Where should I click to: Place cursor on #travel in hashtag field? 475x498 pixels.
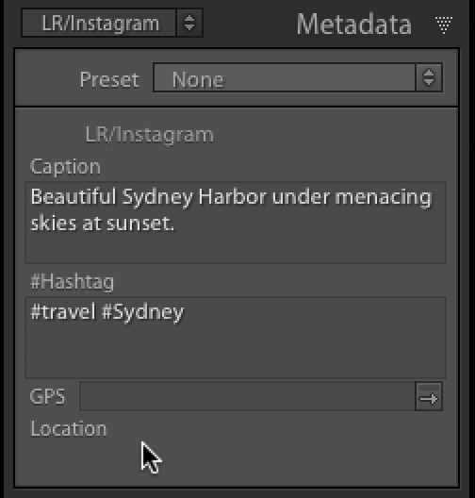(63, 312)
